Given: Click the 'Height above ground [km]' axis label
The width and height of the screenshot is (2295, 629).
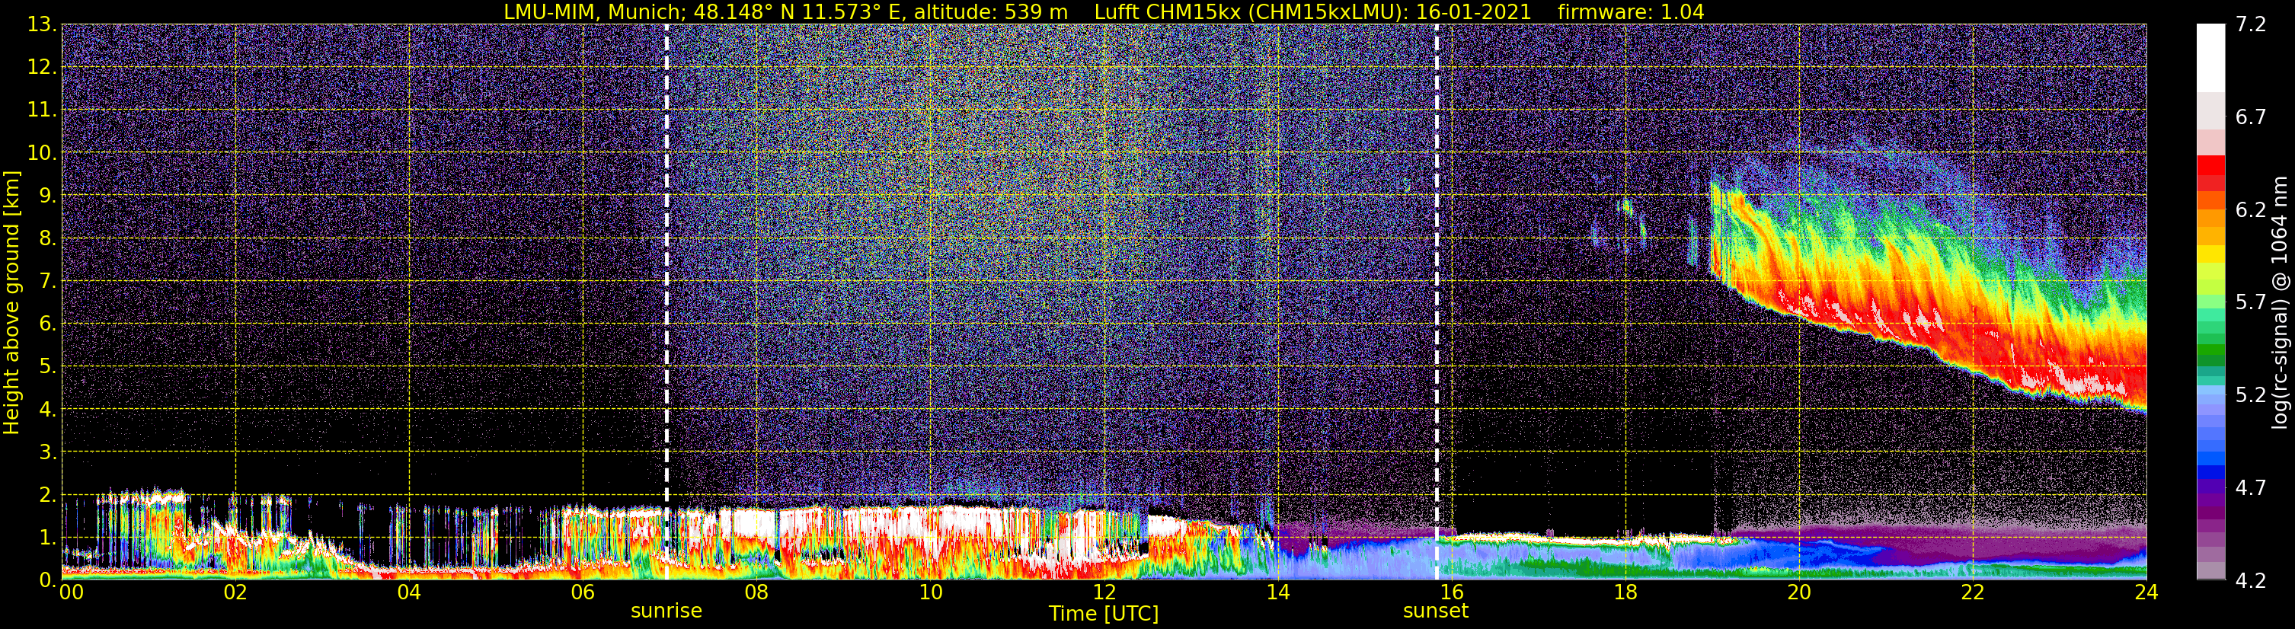Looking at the screenshot, I should click(11, 302).
